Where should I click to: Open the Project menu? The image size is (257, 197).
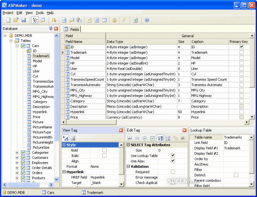[8, 13]
